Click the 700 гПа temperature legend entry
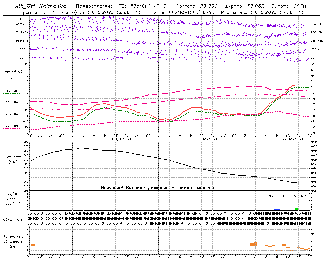This screenshot has width=324, height=259. click(x=12, y=115)
